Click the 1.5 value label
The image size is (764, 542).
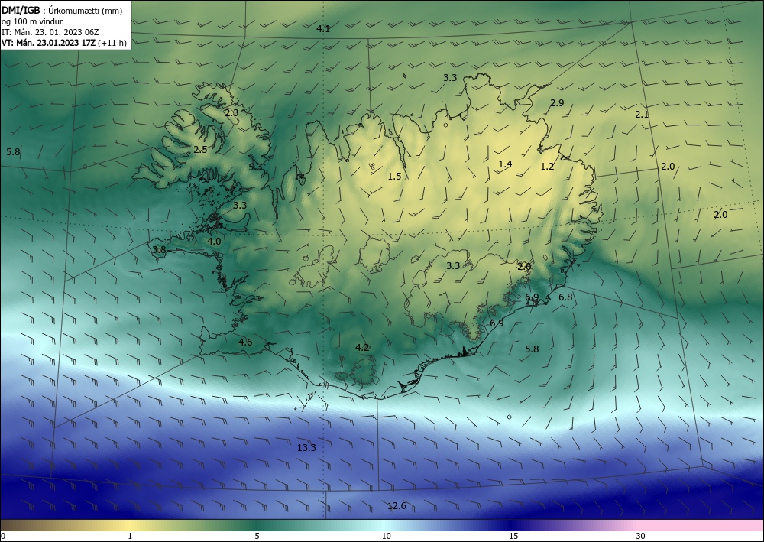(x=394, y=177)
